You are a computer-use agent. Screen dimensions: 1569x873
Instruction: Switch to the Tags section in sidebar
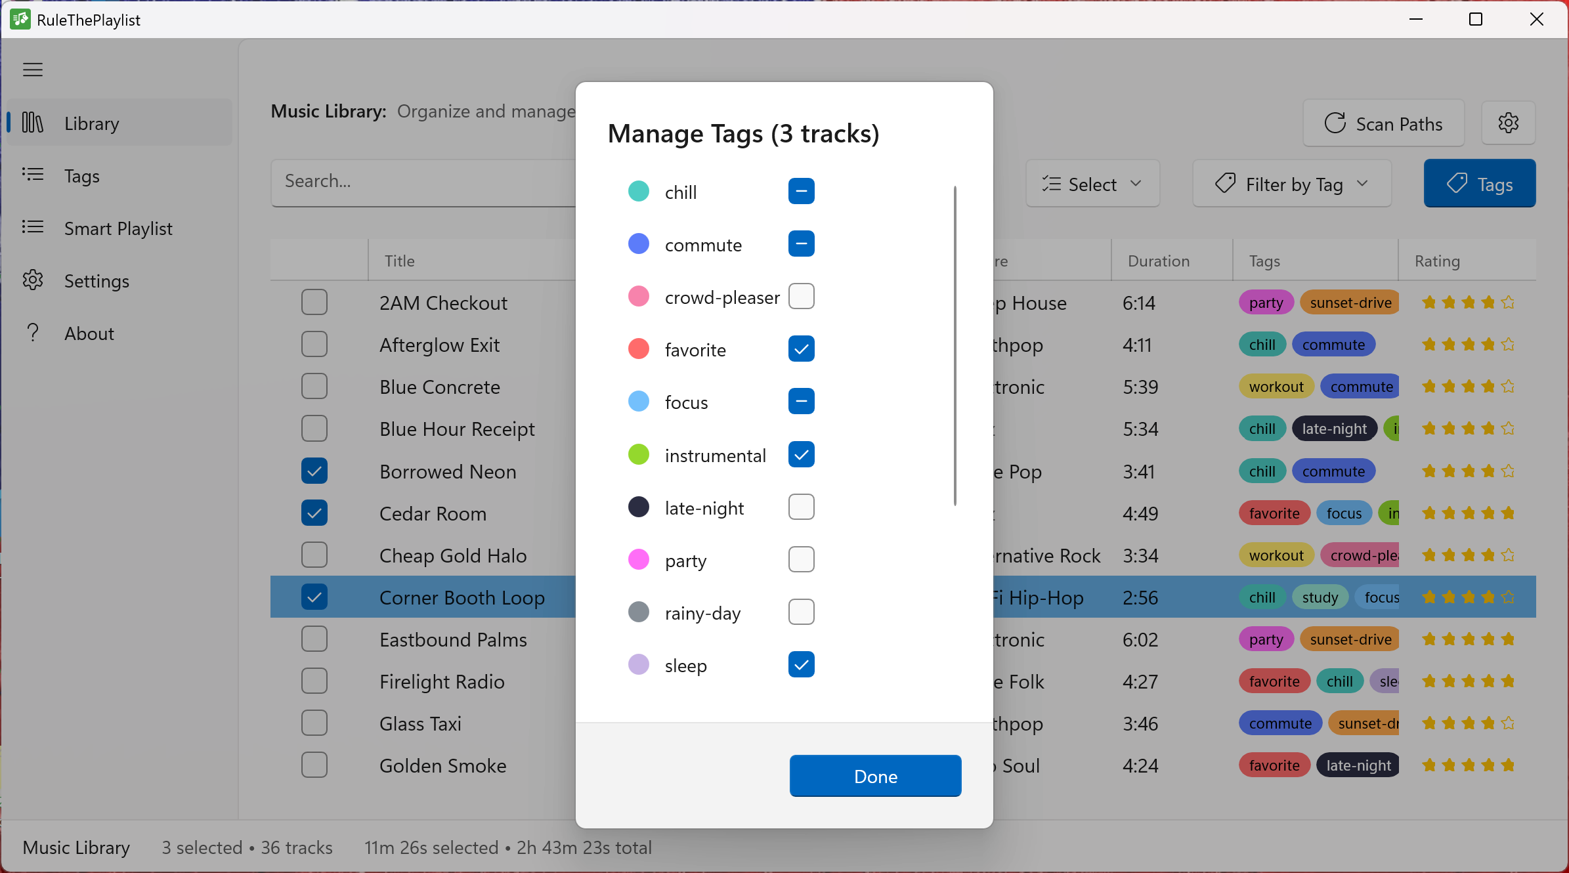click(x=81, y=175)
